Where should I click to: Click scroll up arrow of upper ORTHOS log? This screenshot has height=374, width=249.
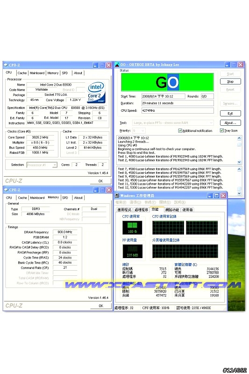[x=239, y=138]
